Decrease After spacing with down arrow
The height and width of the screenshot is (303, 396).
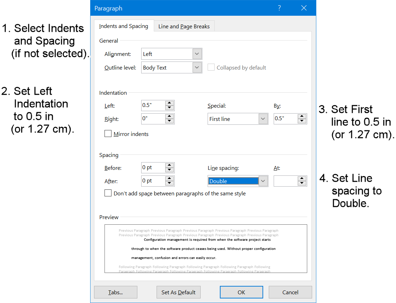[170, 183]
